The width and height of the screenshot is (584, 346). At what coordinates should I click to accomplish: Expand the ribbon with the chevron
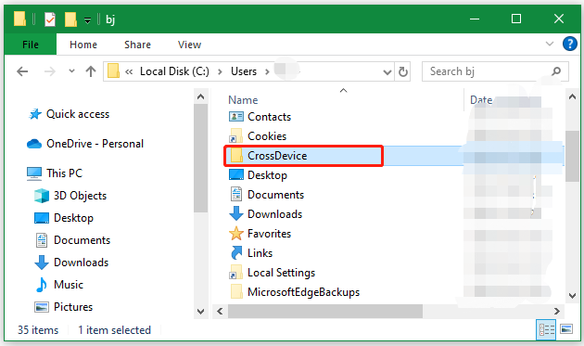(x=550, y=44)
